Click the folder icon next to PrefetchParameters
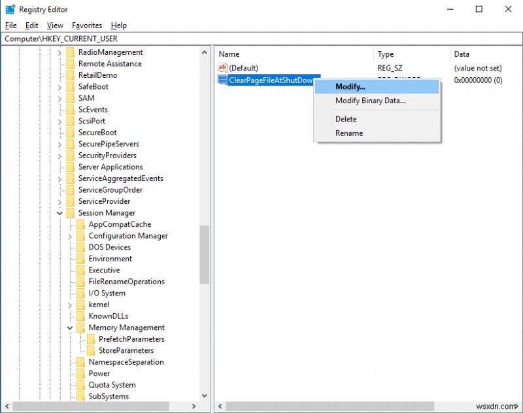The image size is (523, 413). 90,339
